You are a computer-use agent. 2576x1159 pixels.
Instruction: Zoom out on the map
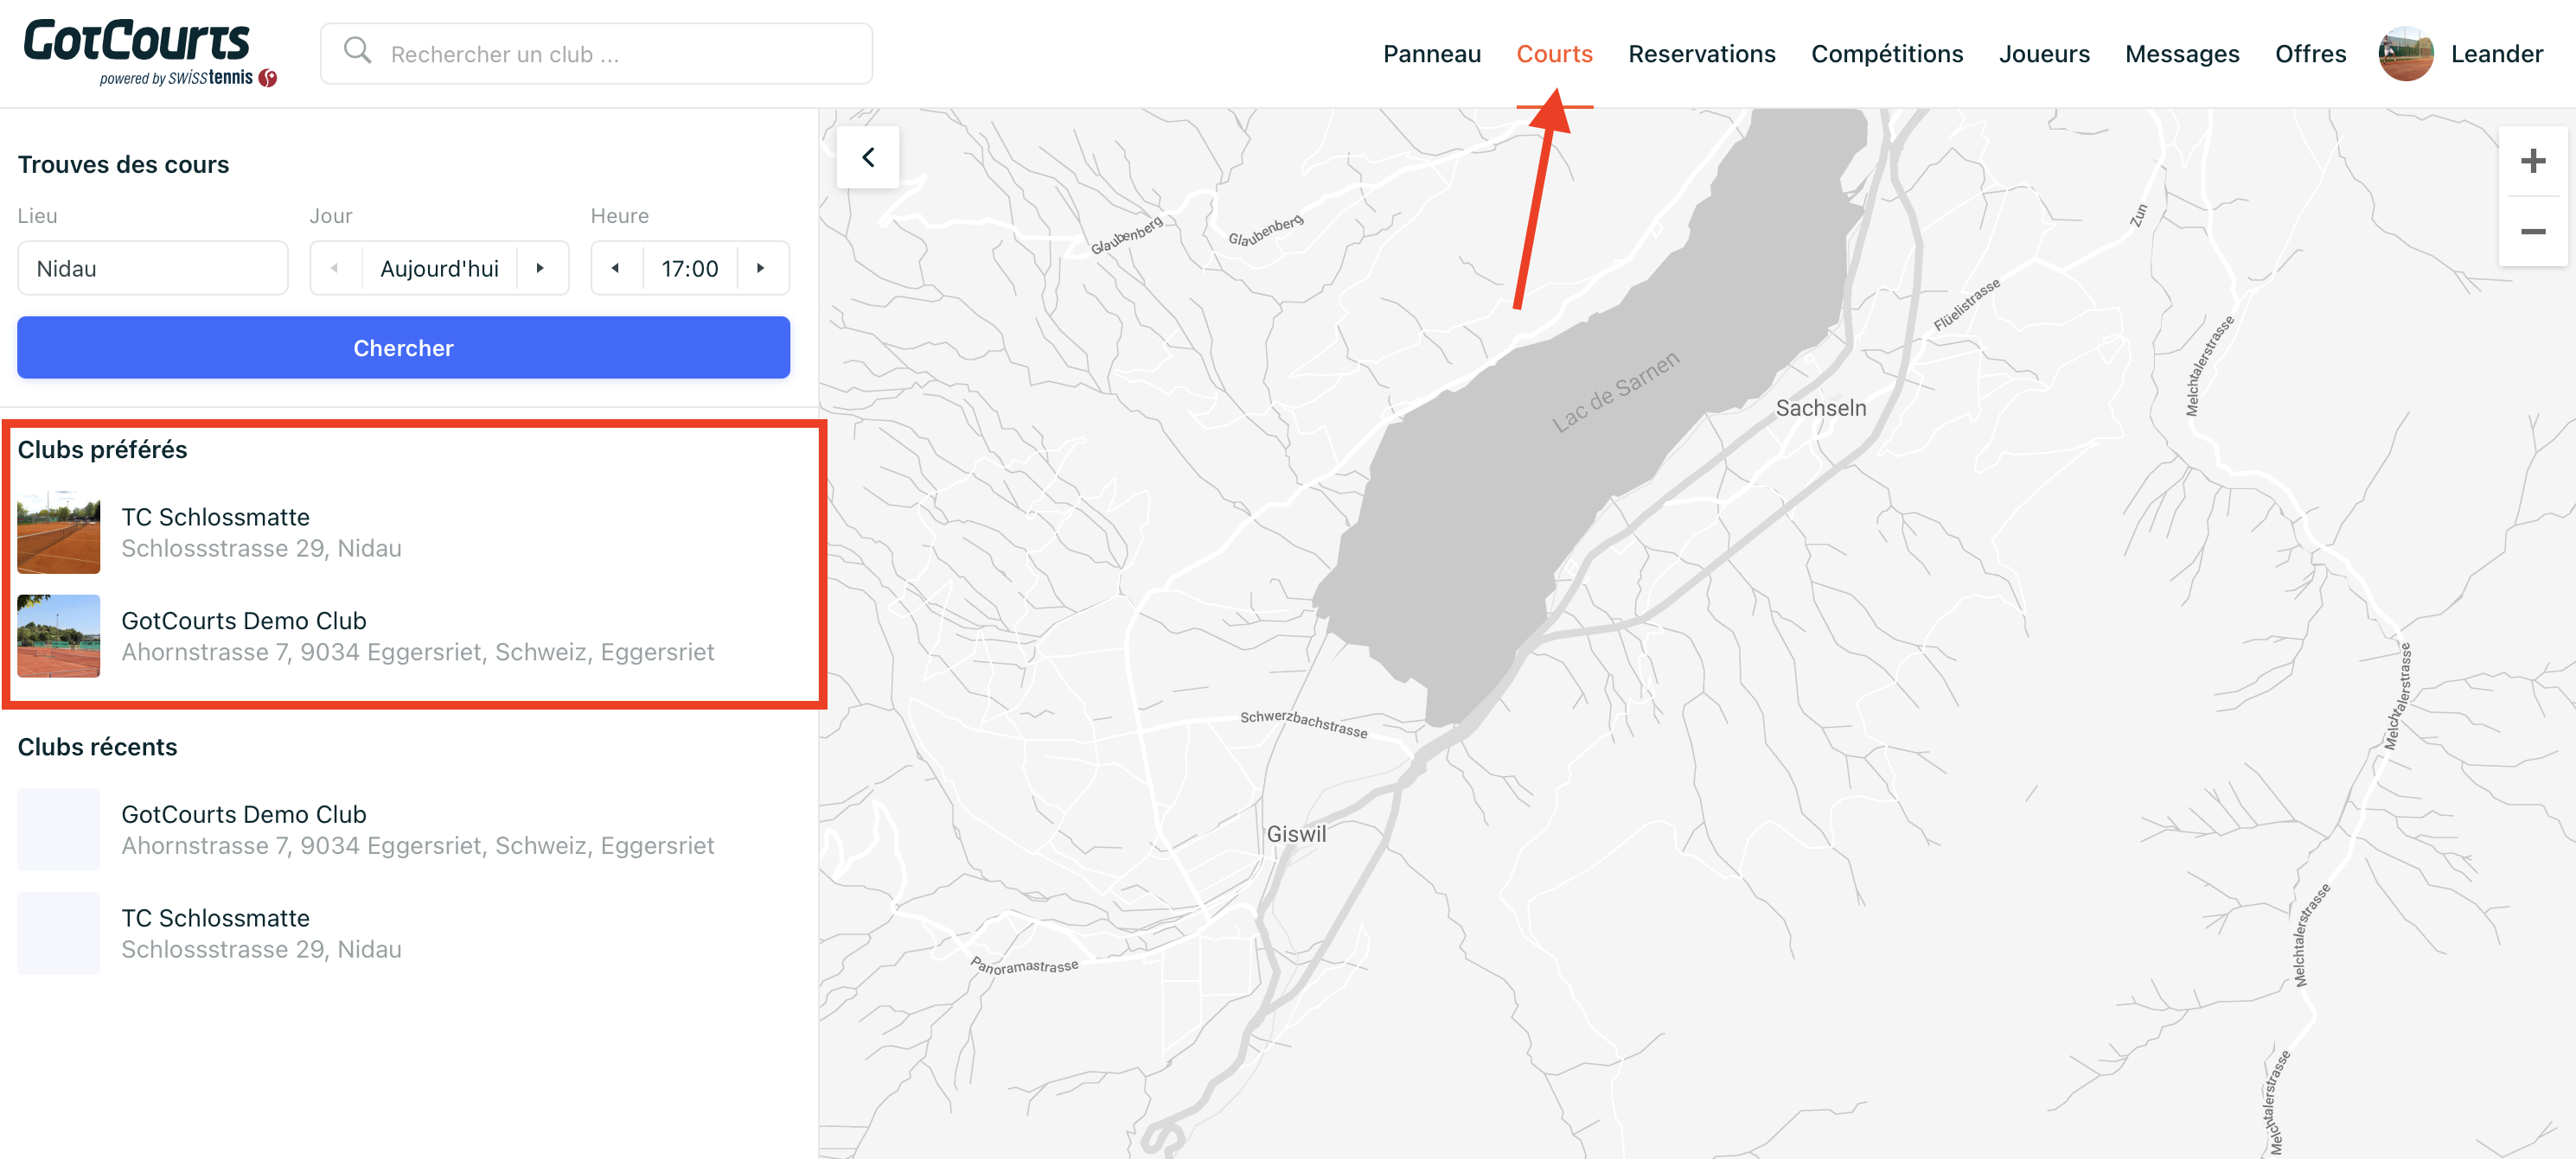coord(2532,231)
